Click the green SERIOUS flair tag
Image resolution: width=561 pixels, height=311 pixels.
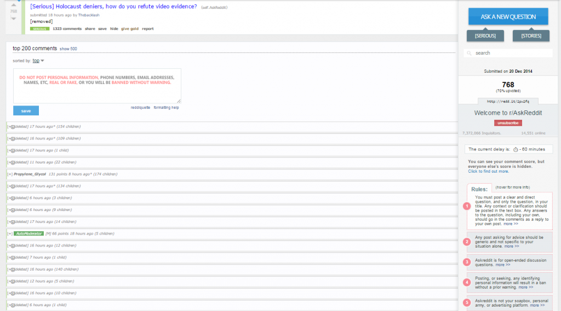pyautogui.click(x=39, y=29)
